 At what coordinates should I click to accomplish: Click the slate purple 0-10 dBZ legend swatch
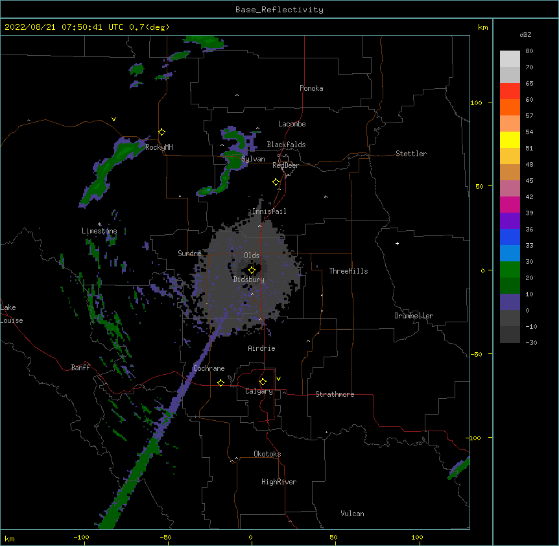[x=510, y=302]
